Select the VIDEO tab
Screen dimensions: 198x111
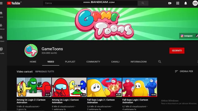tap(51, 62)
